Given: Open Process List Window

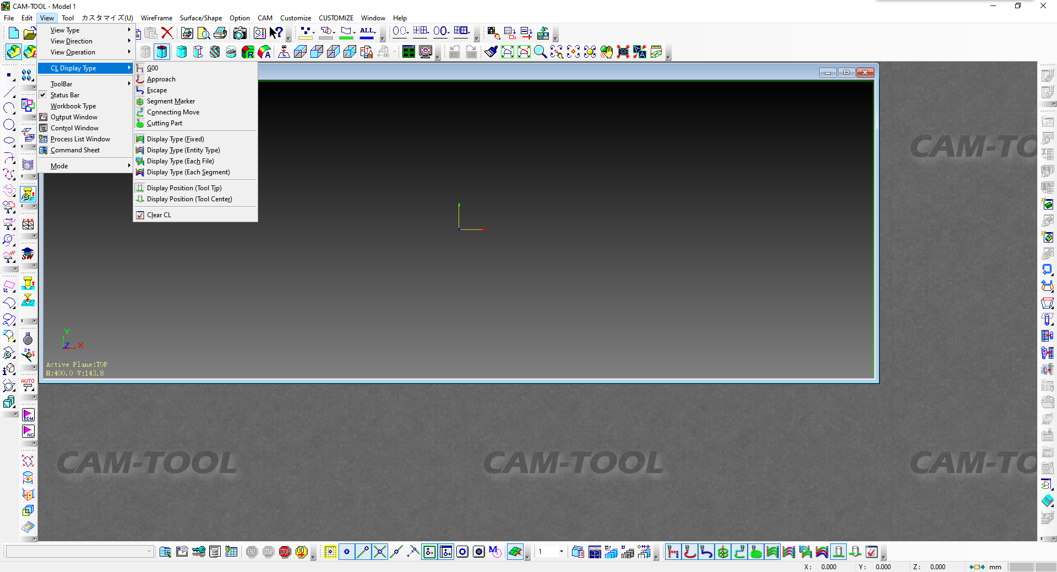Looking at the screenshot, I should (x=85, y=139).
